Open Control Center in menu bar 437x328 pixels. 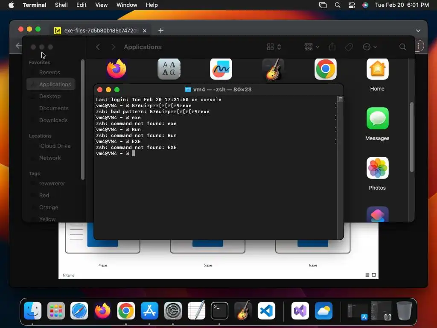click(x=352, y=5)
